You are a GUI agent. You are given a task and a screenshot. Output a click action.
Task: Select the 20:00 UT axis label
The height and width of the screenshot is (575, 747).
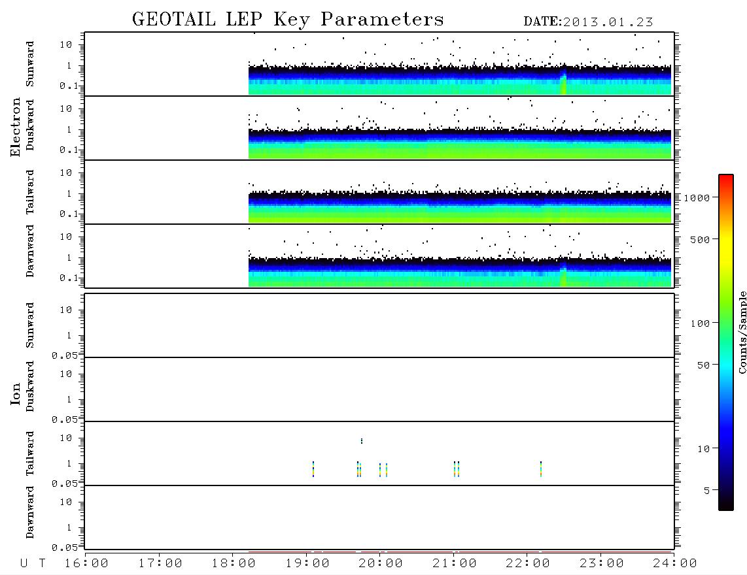coord(381,564)
